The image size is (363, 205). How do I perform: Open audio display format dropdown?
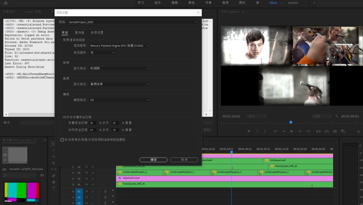point(119,84)
